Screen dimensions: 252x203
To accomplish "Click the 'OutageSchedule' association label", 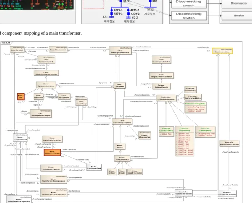I will coord(146,84).
